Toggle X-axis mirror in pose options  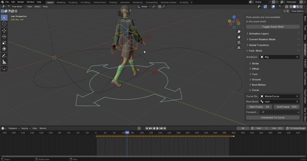(x=288, y=11)
